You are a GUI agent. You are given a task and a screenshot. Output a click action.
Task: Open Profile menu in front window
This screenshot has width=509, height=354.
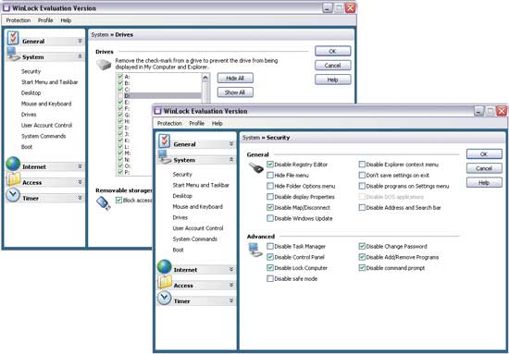[197, 124]
